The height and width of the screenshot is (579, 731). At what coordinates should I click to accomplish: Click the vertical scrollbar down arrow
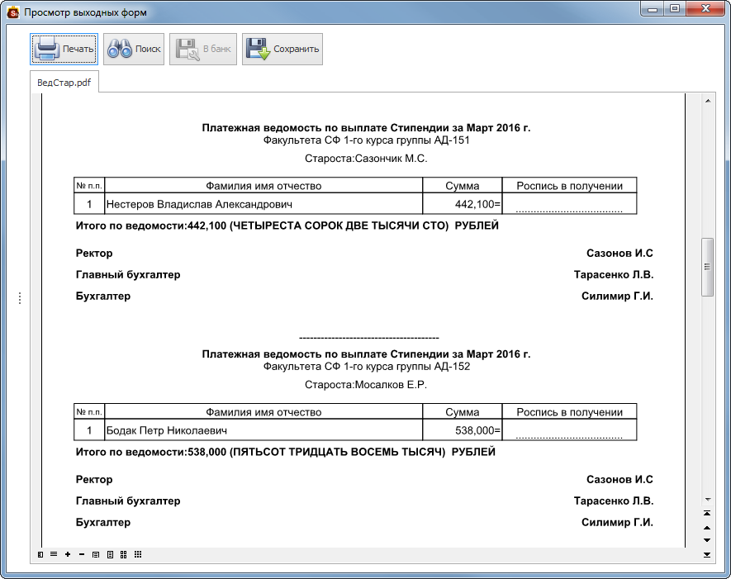coord(708,500)
